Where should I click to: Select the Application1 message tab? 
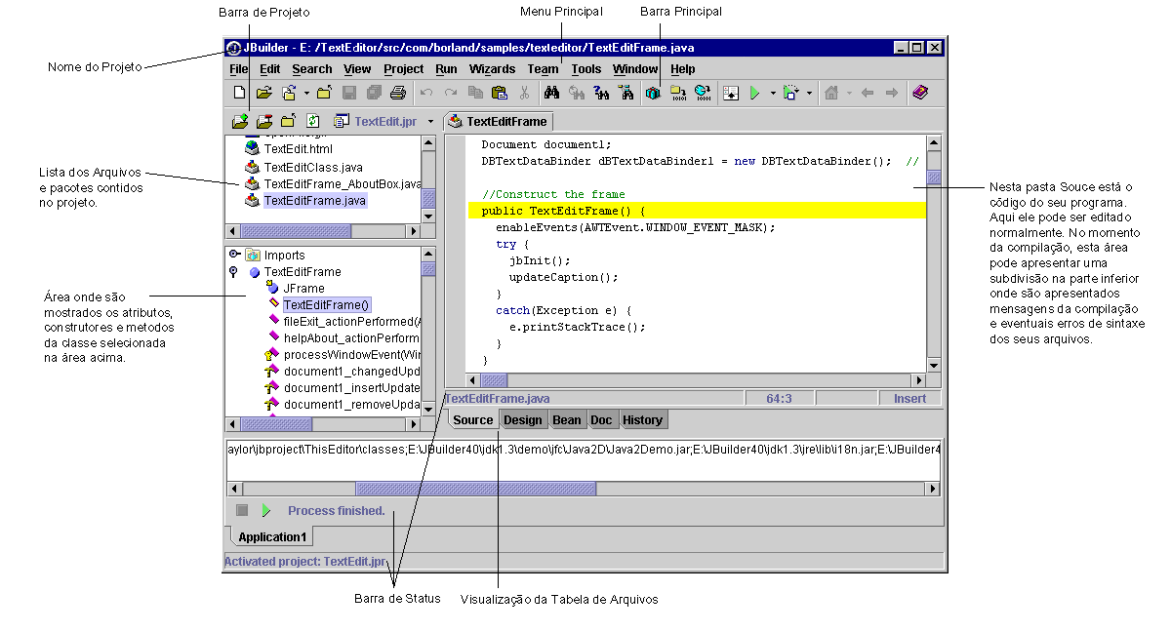(x=272, y=537)
